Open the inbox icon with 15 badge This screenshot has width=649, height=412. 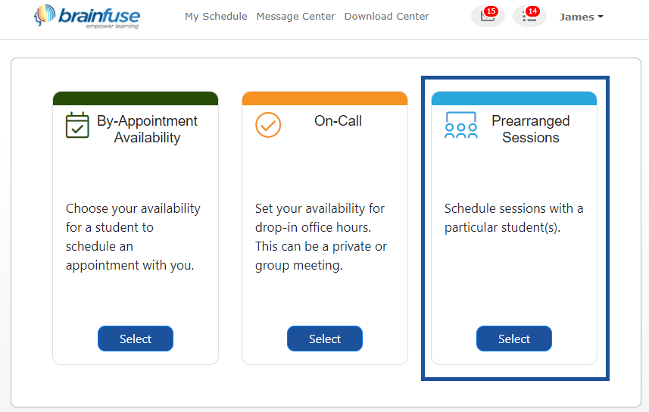click(488, 17)
